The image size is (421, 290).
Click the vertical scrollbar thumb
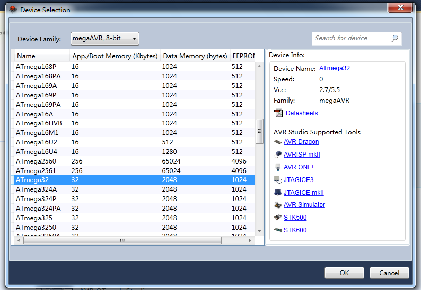[259, 131]
